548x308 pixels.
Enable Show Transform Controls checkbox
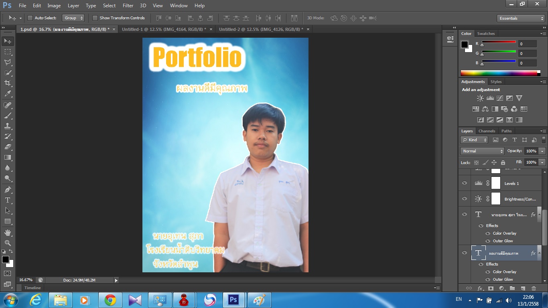coord(95,18)
